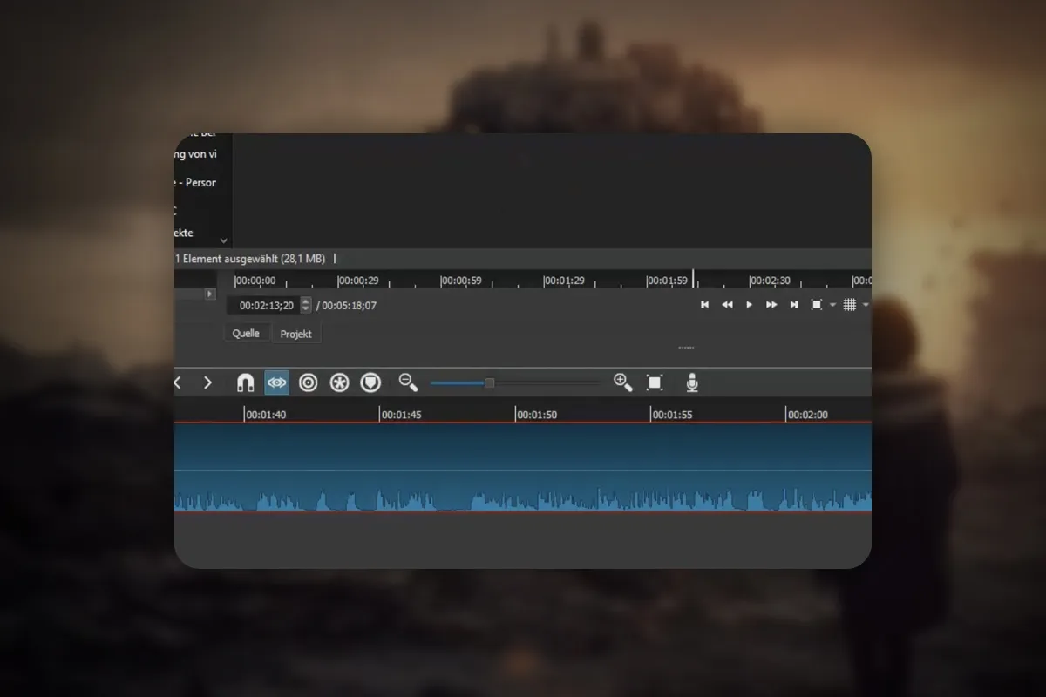The height and width of the screenshot is (697, 1046).
Task: Zoom out the timeline
Action: point(408,382)
